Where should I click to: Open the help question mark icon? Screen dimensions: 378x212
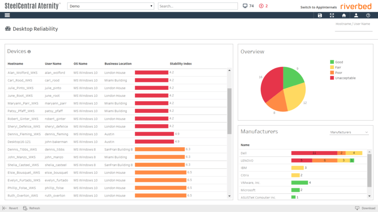368,15
